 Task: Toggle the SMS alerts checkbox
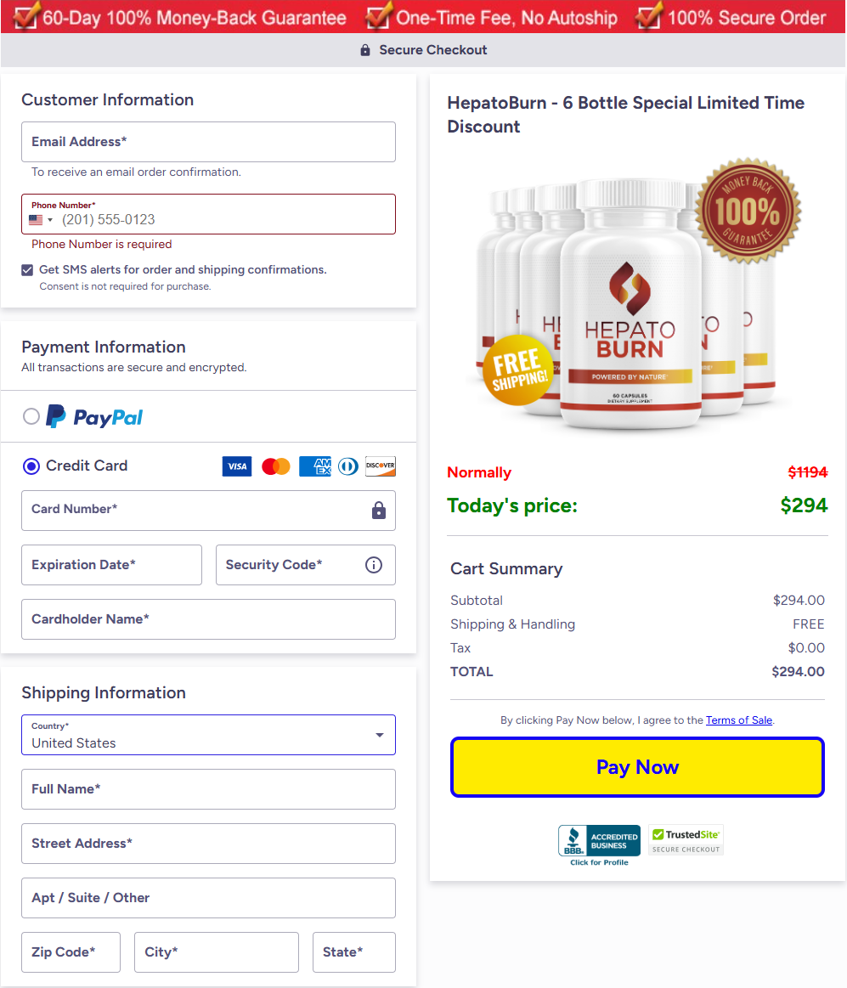(x=28, y=270)
